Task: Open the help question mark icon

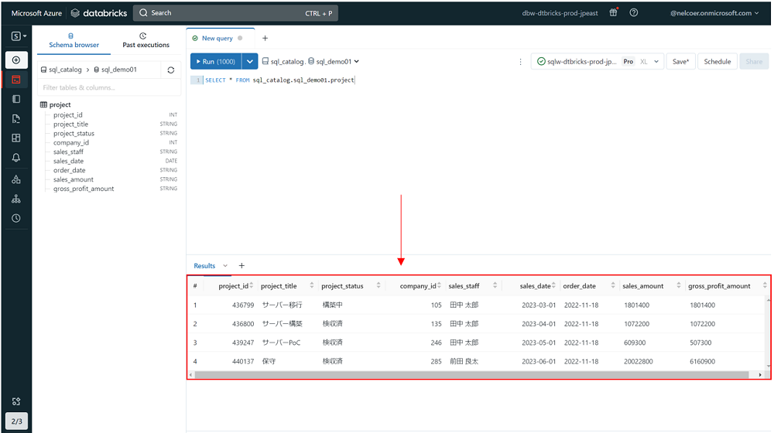Action: [x=634, y=13]
